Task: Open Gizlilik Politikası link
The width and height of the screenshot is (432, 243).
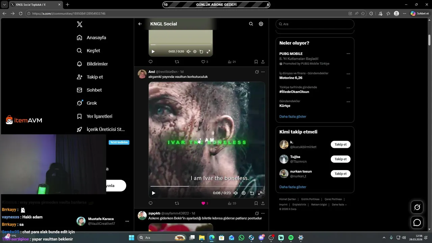Action: (x=310, y=199)
